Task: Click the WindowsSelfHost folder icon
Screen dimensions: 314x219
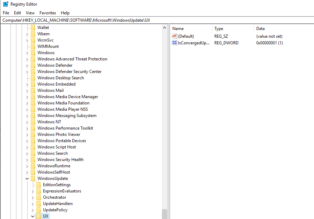Action: [33, 172]
